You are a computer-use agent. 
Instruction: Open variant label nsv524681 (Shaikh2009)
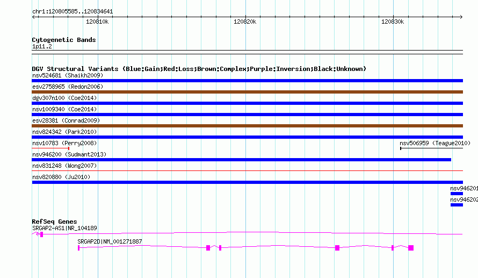click(x=68, y=75)
